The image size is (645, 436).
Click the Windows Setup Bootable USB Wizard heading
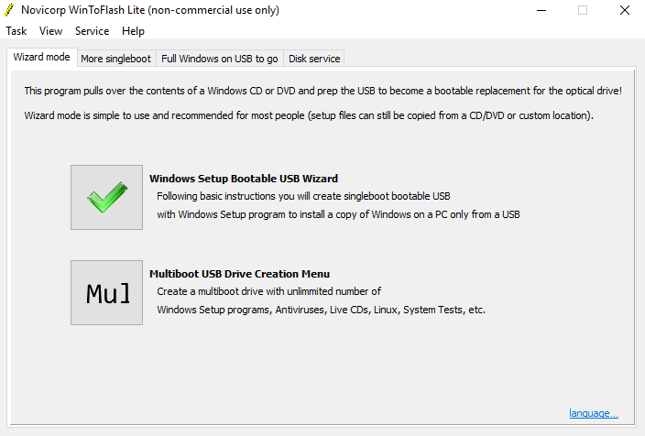coord(244,179)
